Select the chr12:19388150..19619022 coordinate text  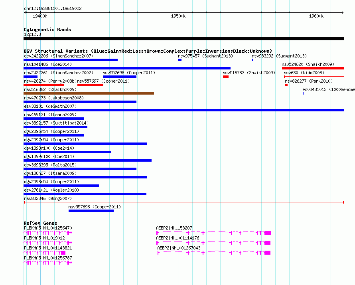point(53,8)
